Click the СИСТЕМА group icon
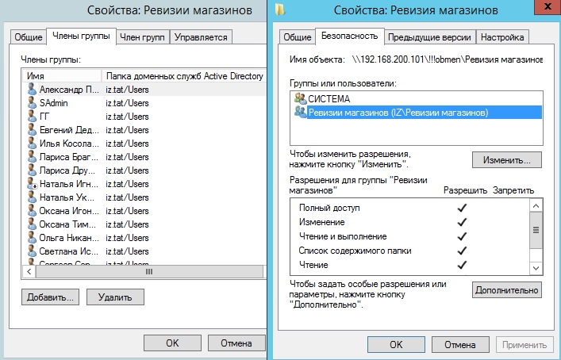The width and height of the screenshot is (561, 360). [300, 98]
